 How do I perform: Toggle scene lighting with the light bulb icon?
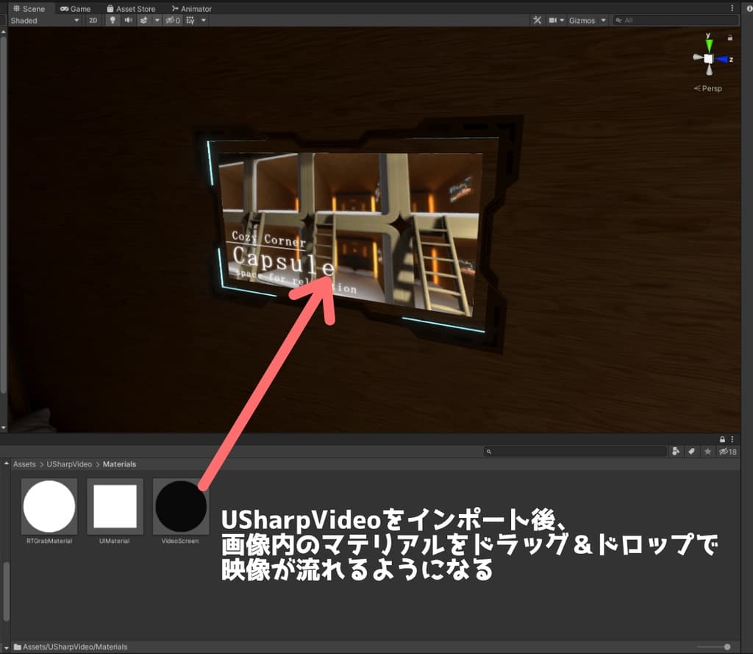pos(113,21)
